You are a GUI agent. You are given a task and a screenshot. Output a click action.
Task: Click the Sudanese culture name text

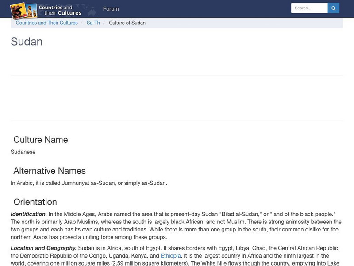pos(23,152)
